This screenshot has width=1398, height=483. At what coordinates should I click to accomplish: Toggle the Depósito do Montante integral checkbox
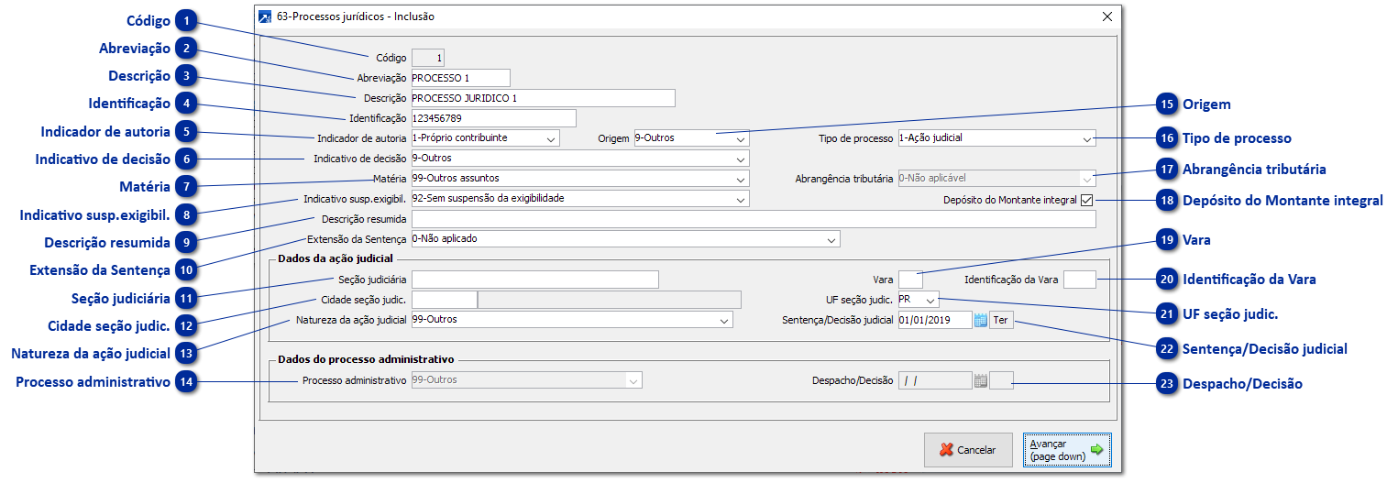[x=1087, y=200]
